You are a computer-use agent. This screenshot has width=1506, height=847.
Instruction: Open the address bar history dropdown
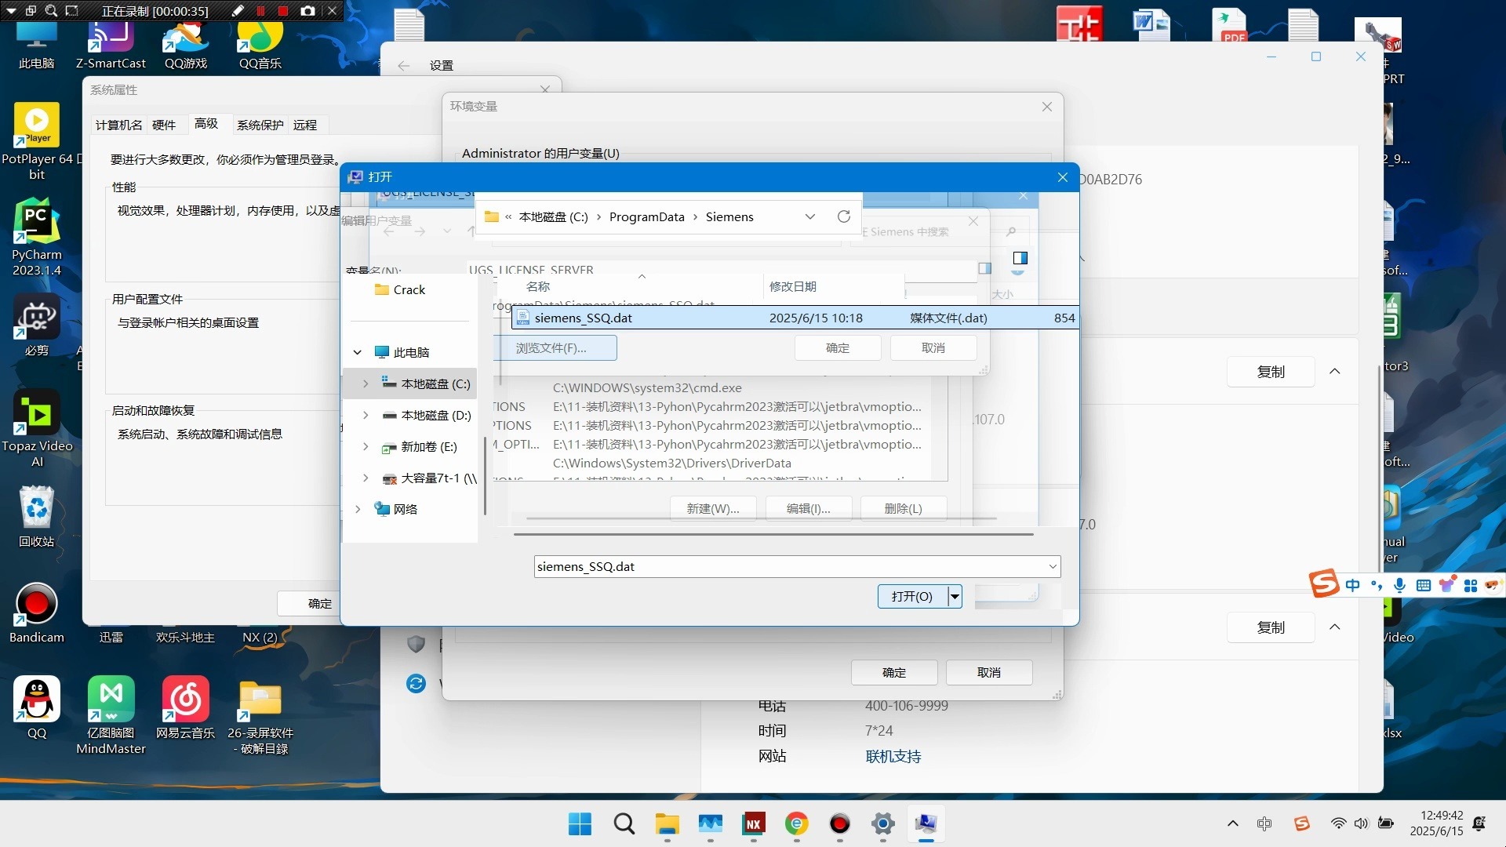tap(810, 216)
